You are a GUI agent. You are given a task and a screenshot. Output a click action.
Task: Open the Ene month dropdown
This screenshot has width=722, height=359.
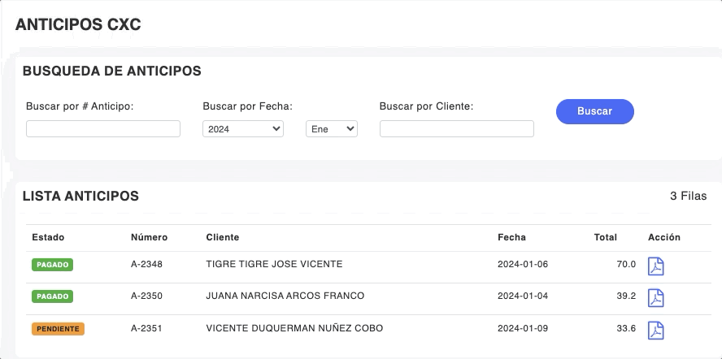click(x=331, y=129)
